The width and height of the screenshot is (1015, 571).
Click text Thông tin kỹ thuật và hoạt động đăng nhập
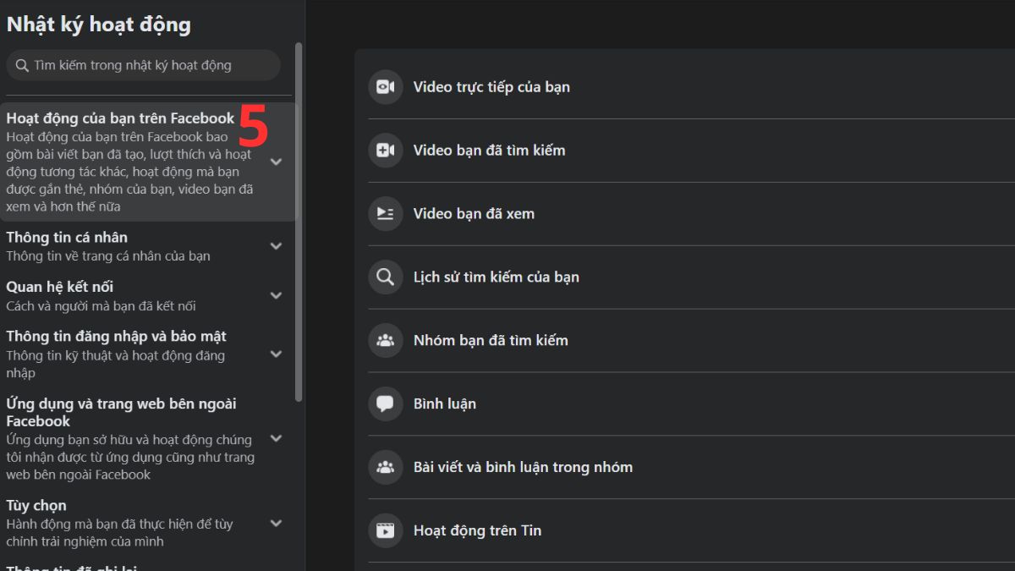pos(115,364)
